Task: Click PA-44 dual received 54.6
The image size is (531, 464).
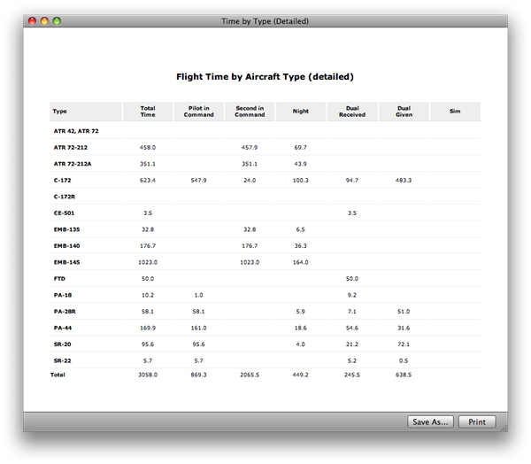Action: pos(352,328)
